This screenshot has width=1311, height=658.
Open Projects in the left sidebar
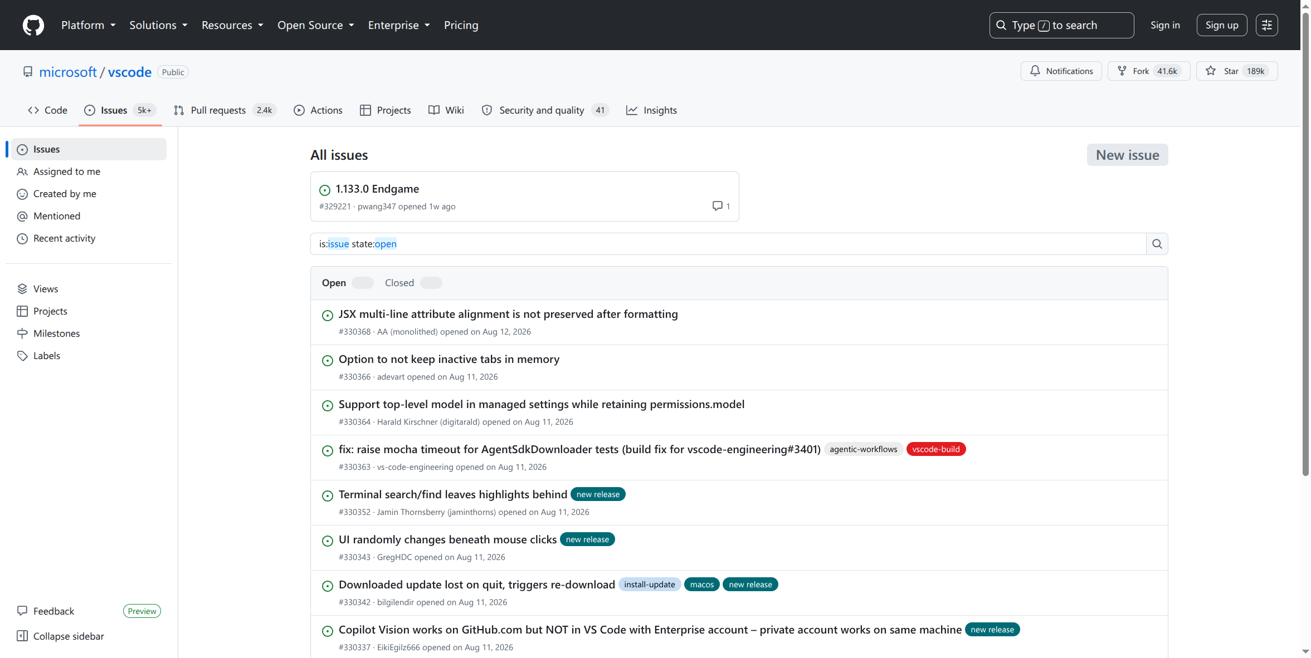tap(89, 311)
